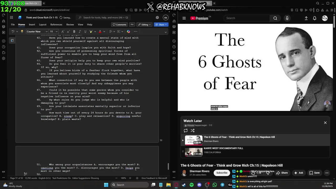The image size is (336, 189).
Task: Click in the YouTube search field
Action: (246, 18)
